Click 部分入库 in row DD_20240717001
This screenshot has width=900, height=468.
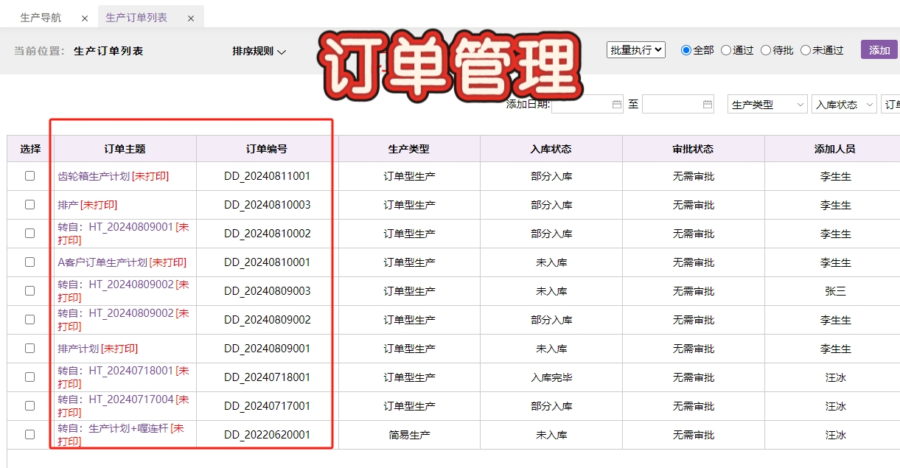tap(551, 406)
